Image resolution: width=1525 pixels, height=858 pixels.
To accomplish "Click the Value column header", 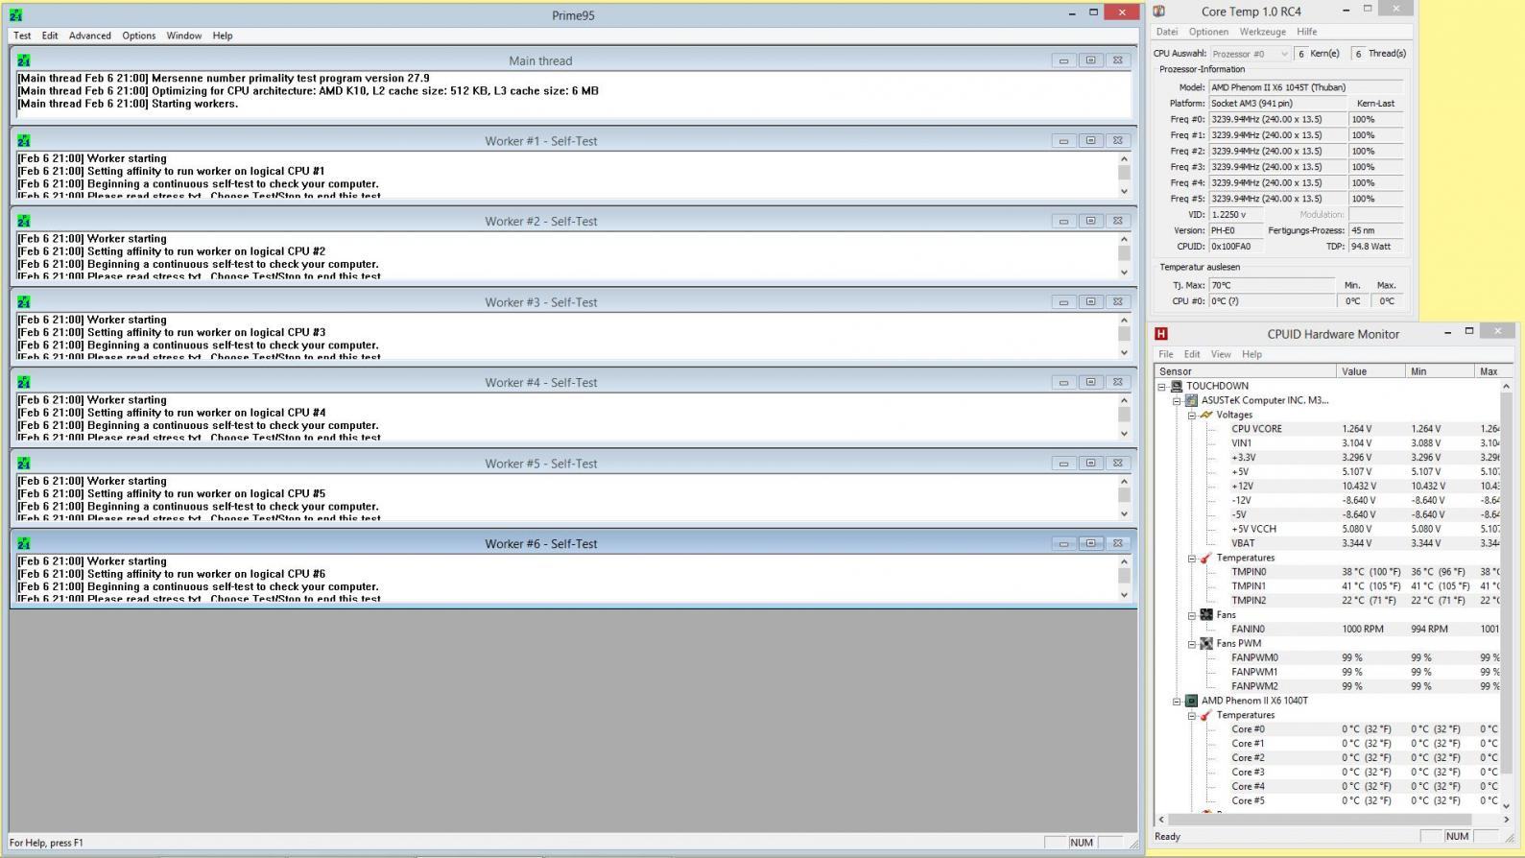I will click(1370, 371).
